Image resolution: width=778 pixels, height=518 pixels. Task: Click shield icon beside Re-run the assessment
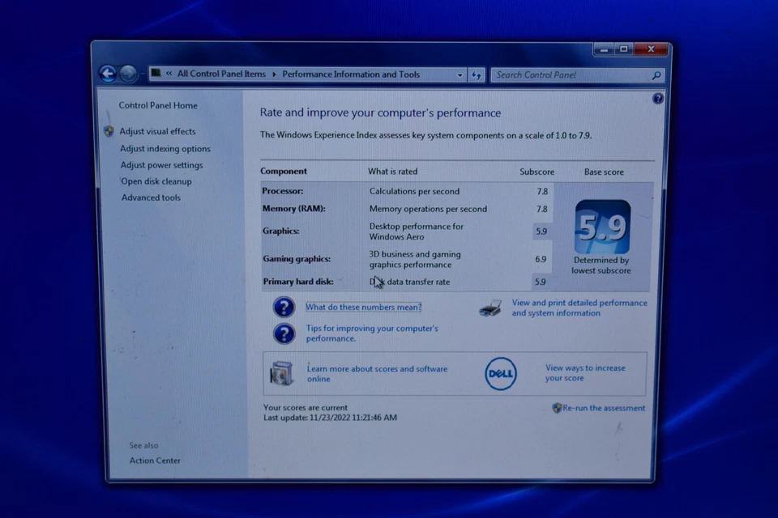[x=557, y=408]
